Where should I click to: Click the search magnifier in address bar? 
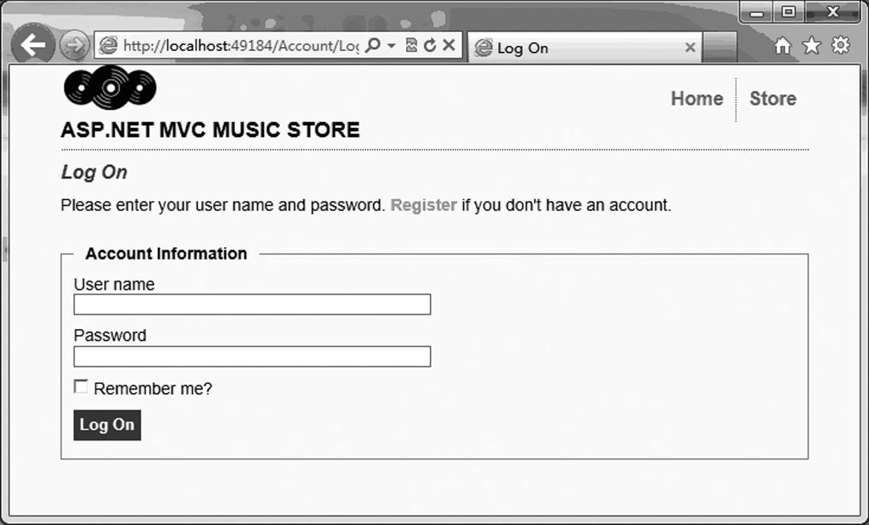373,46
